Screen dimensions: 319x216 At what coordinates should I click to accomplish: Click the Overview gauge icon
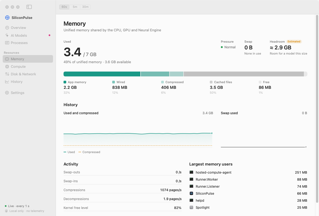tap(7, 28)
